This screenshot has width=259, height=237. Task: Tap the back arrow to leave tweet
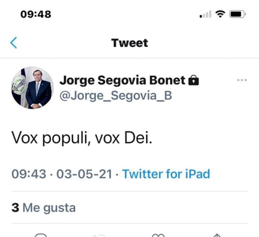tap(14, 43)
